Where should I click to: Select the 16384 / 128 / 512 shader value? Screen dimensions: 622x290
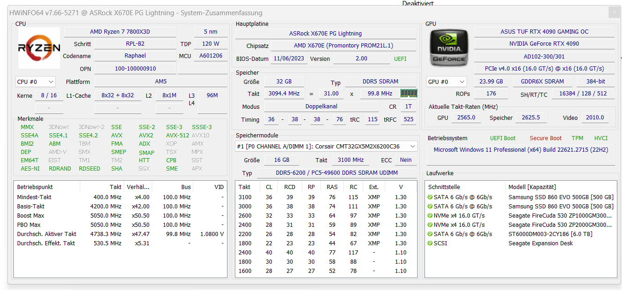point(583,94)
